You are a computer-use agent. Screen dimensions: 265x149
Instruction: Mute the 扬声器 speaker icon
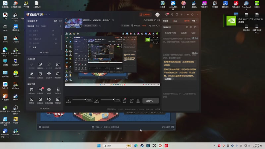click(x=97, y=100)
